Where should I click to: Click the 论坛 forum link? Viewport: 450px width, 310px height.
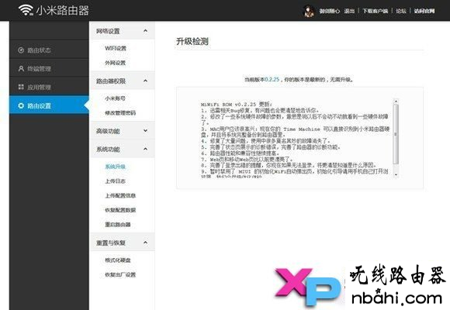point(401,11)
